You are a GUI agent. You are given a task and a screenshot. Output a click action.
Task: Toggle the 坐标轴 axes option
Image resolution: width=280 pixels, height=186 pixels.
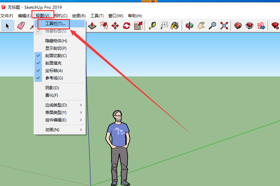pos(54,71)
